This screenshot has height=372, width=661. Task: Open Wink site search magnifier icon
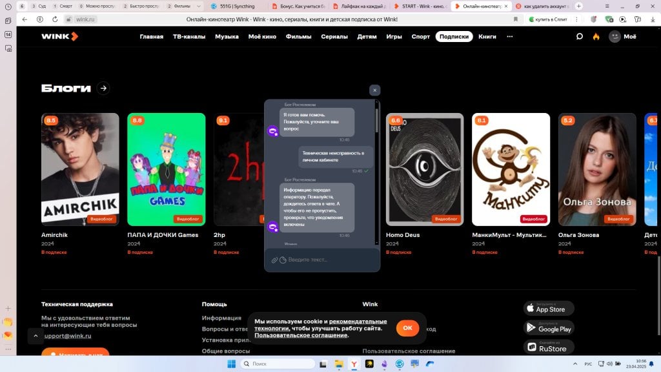tap(580, 36)
